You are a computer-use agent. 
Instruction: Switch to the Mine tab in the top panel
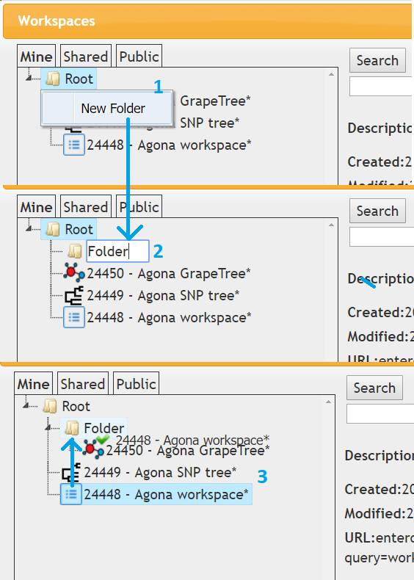tap(36, 57)
